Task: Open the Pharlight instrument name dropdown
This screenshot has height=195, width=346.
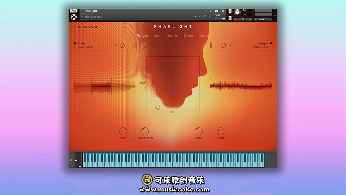Action: tap(82, 11)
